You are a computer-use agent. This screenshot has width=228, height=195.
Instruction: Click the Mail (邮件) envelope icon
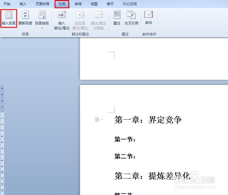tap(148, 14)
